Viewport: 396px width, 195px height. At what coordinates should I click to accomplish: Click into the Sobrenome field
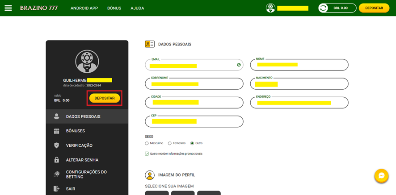pos(194,83)
